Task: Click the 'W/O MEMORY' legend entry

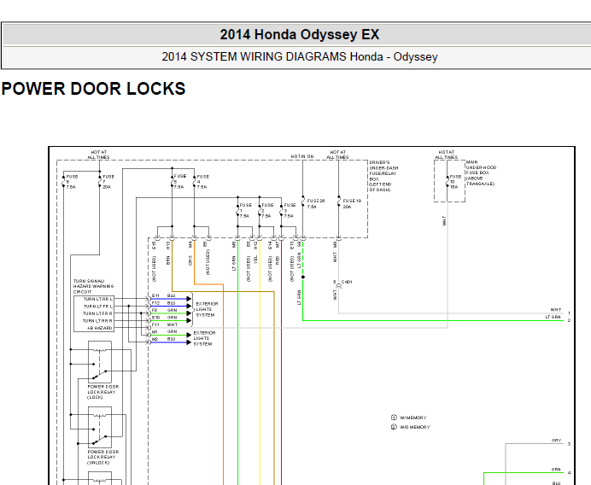Action: coord(411,427)
